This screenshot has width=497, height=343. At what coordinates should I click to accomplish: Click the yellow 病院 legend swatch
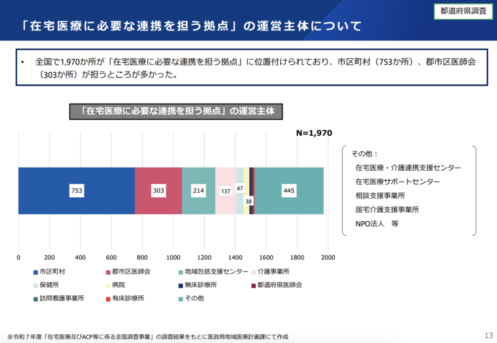pyautogui.click(x=107, y=285)
